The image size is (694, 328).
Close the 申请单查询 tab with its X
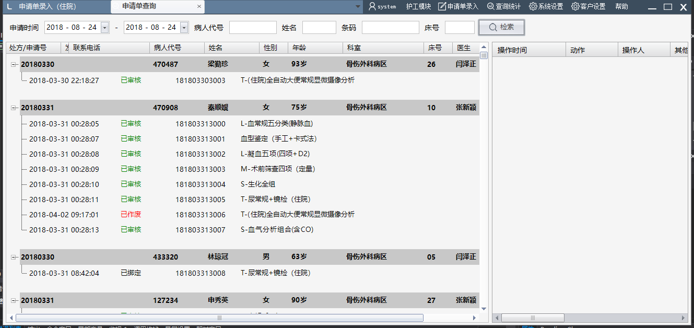pyautogui.click(x=199, y=7)
